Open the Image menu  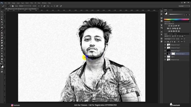(13, 3)
